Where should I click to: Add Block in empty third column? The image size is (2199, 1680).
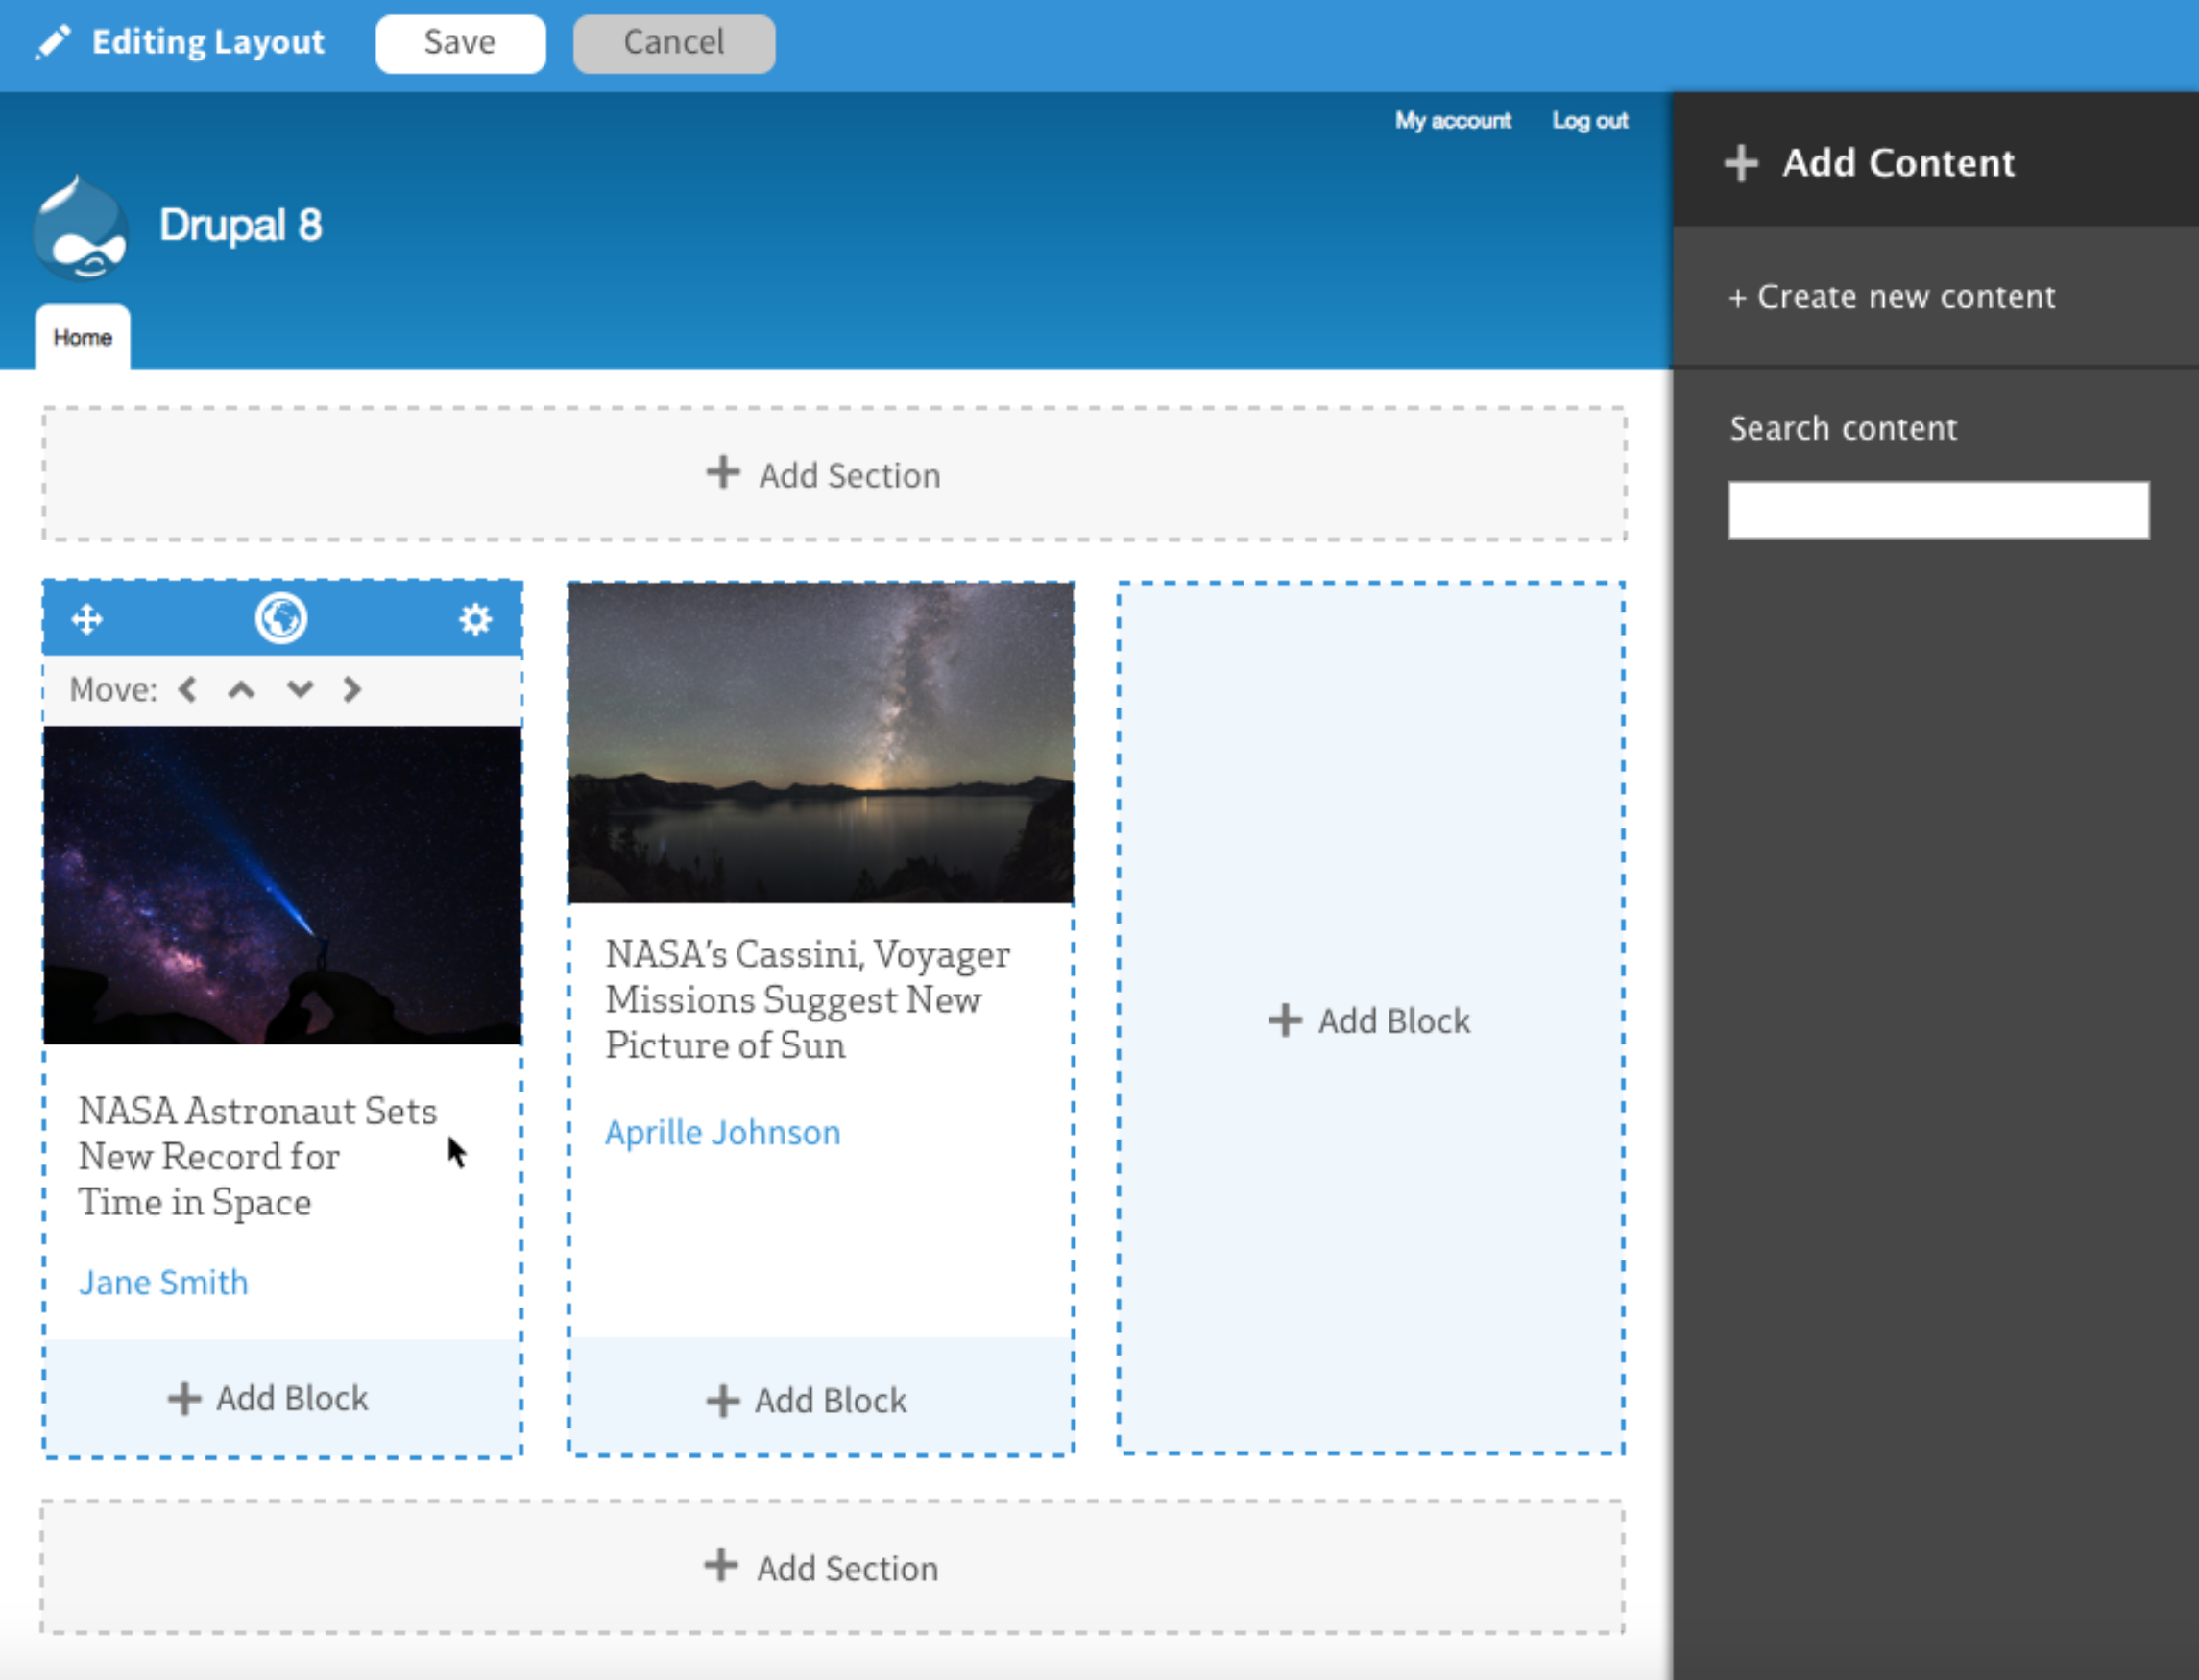[1371, 1018]
